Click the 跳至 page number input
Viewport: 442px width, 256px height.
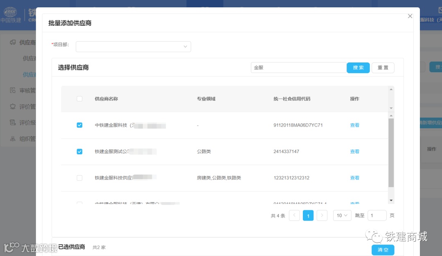coord(377,216)
